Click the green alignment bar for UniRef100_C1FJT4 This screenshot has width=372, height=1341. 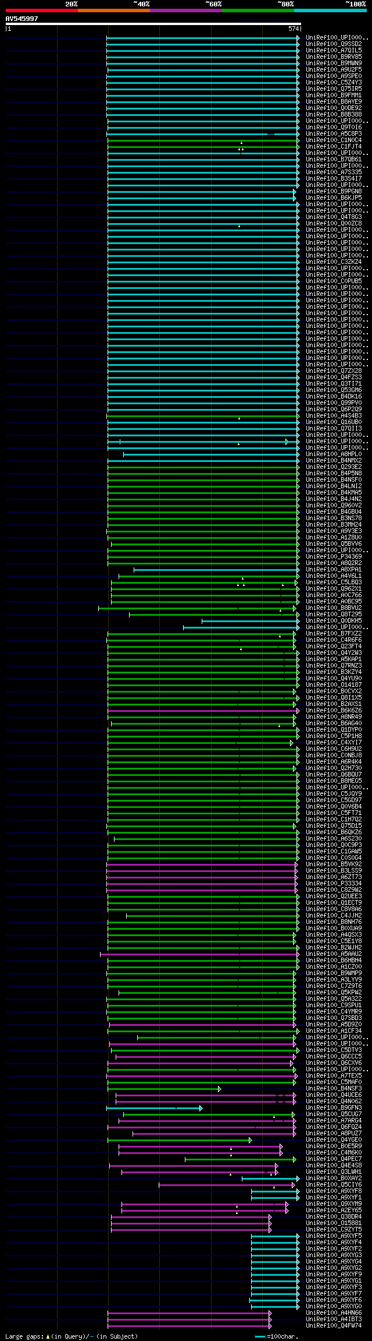[203, 146]
